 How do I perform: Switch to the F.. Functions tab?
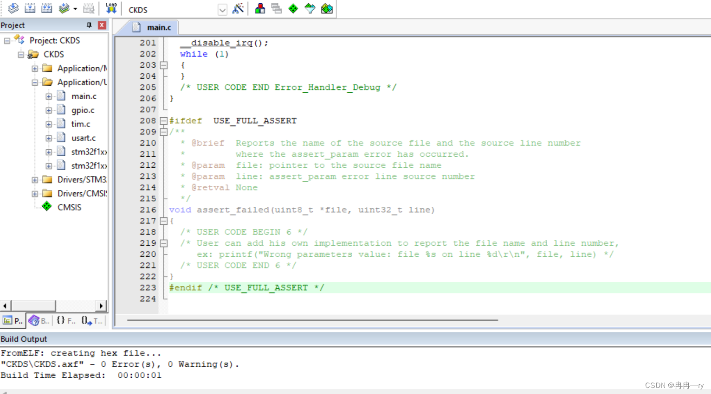[66, 321]
